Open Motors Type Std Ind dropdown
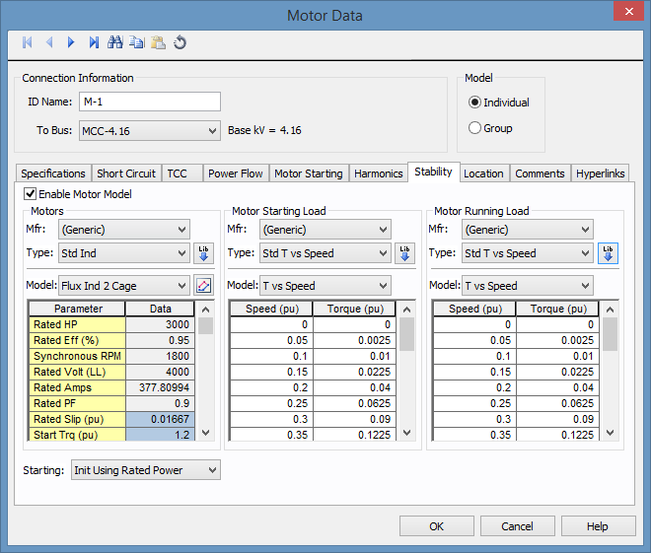The height and width of the screenshot is (553, 651). (123, 253)
